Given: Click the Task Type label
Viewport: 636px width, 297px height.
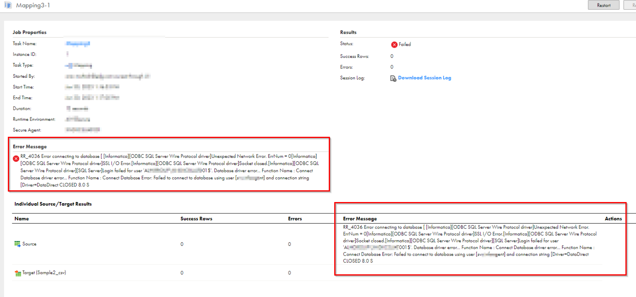Looking at the screenshot, I should pyautogui.click(x=23, y=65).
